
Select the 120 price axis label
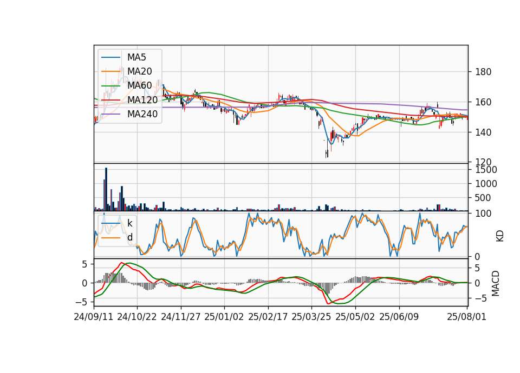pos(483,162)
